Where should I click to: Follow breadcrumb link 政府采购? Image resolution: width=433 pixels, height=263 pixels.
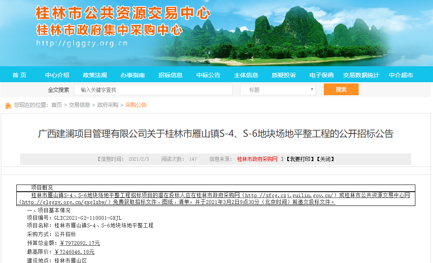coord(108,105)
